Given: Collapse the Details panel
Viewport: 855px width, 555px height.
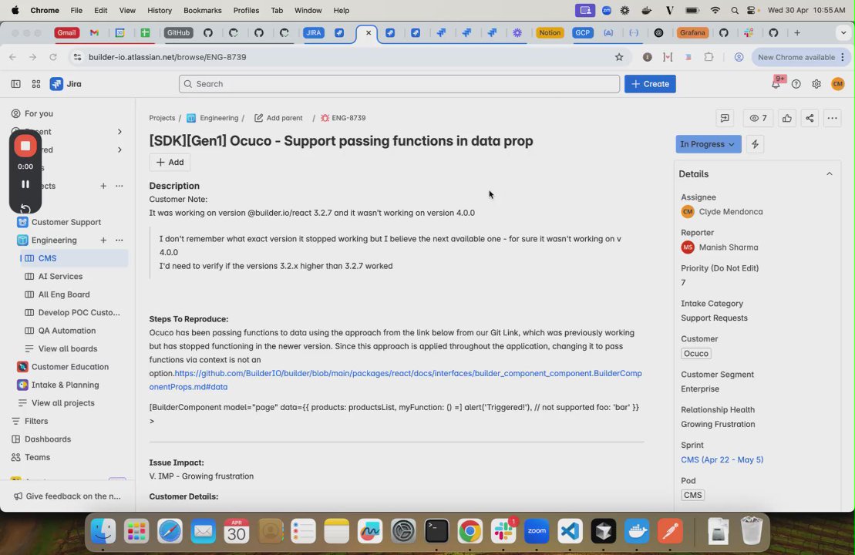Looking at the screenshot, I should [x=830, y=174].
